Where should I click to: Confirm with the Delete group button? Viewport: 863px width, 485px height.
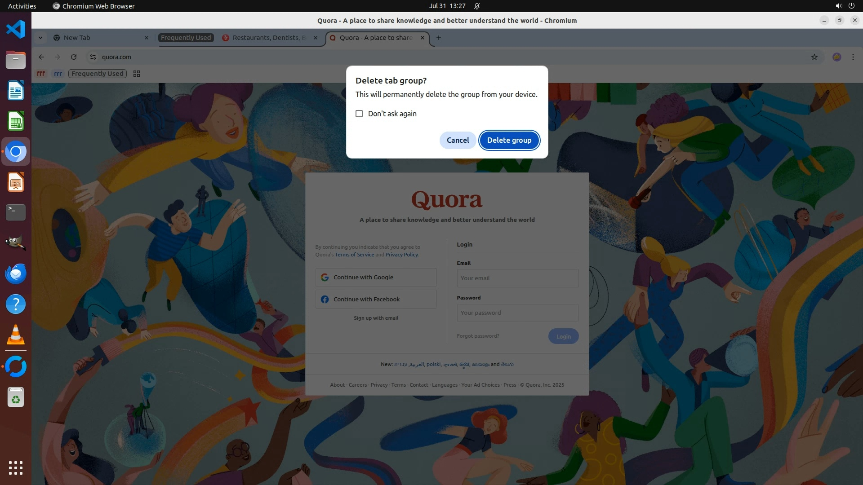pyautogui.click(x=509, y=140)
